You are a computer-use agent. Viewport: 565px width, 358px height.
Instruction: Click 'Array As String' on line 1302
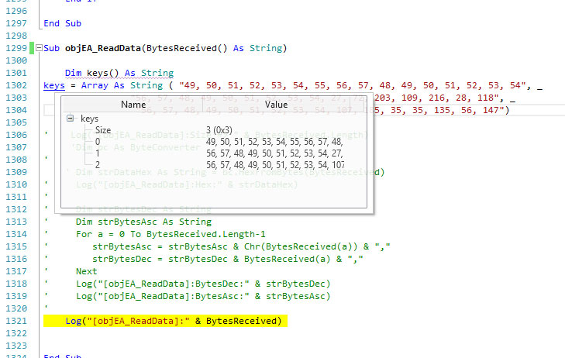point(122,85)
